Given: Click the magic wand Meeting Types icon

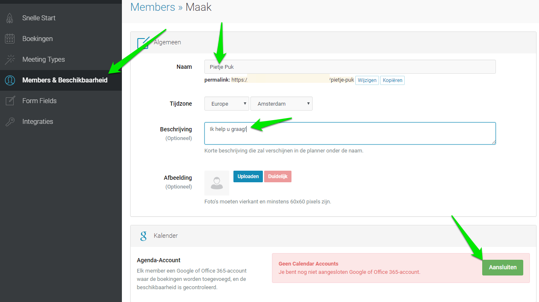Looking at the screenshot, I should coord(10,60).
